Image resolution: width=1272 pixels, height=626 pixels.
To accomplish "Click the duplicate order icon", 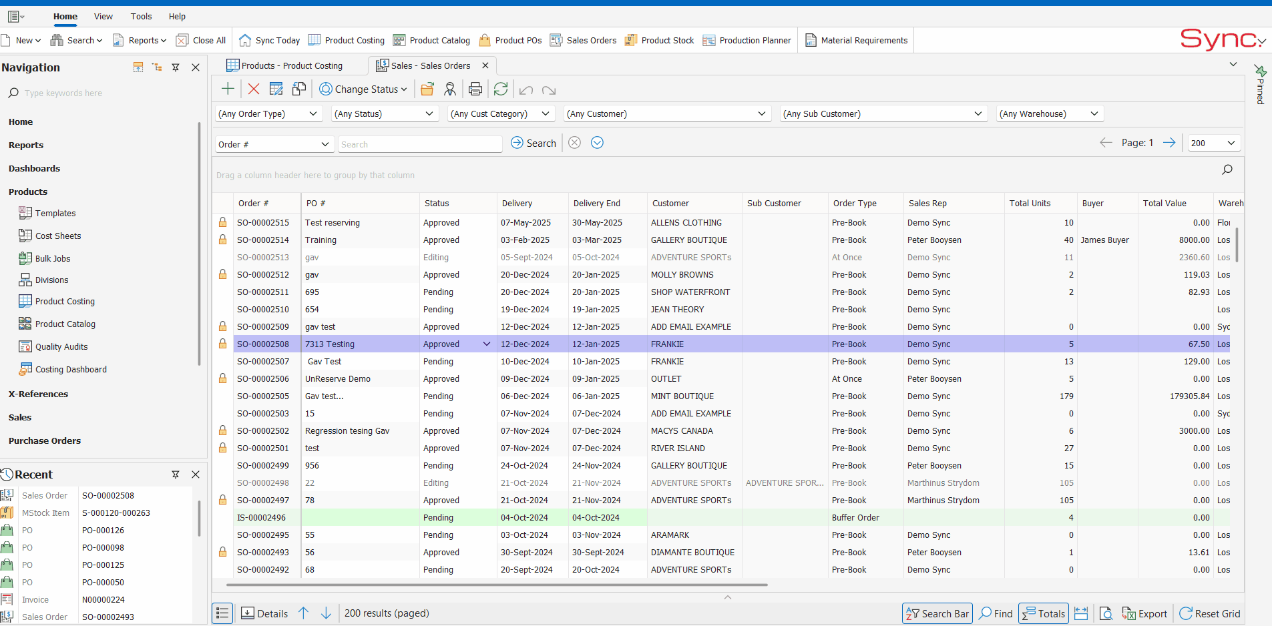I will [x=299, y=89].
